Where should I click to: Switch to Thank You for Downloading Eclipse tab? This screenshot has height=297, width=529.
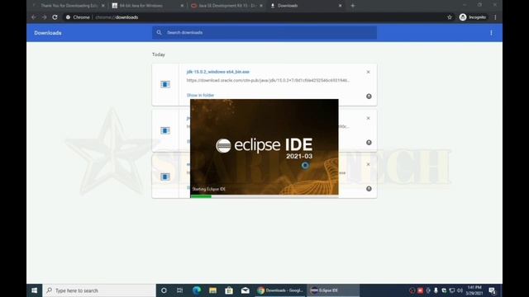68,6
